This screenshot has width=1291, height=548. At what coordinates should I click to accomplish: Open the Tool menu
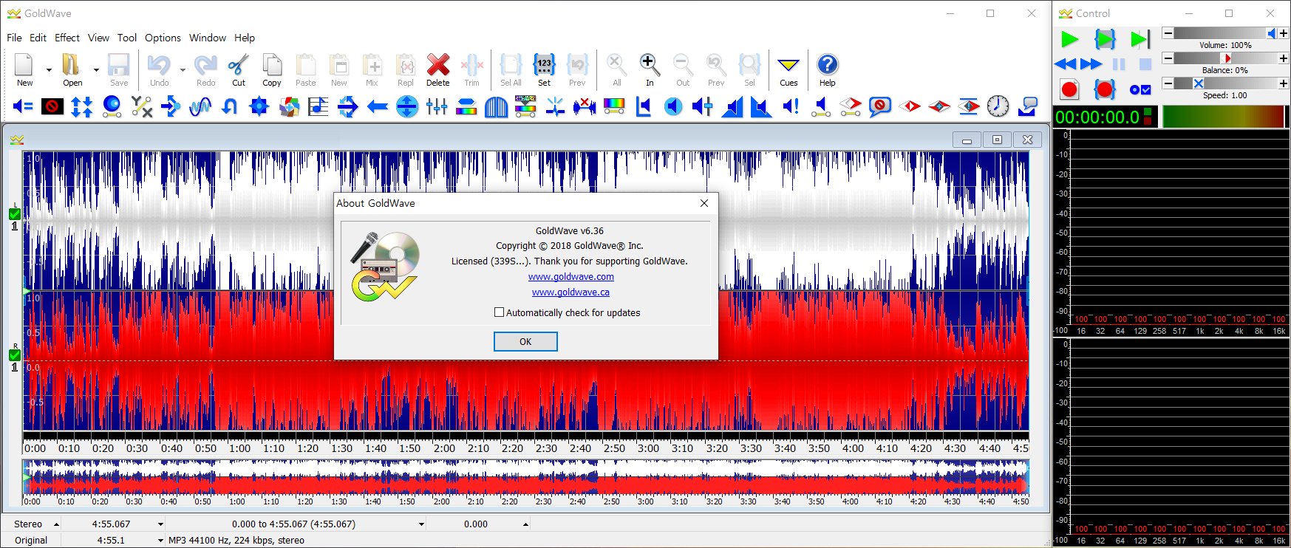pyautogui.click(x=127, y=38)
